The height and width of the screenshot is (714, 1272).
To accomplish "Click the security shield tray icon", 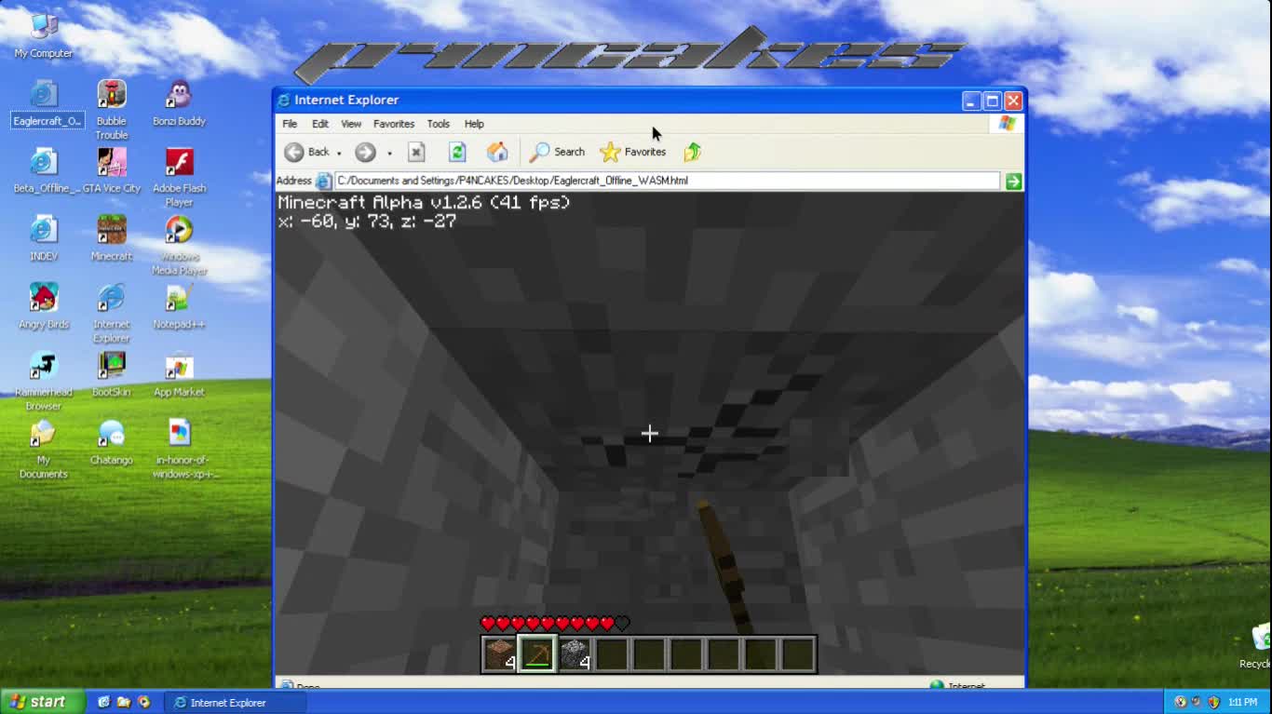I will coord(1212,702).
